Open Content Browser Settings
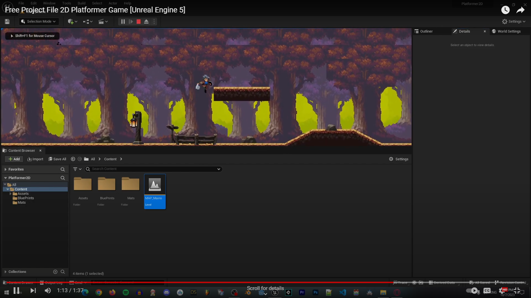 pos(399,159)
